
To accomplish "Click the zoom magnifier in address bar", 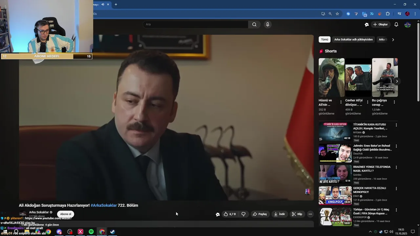I will [x=330, y=14].
